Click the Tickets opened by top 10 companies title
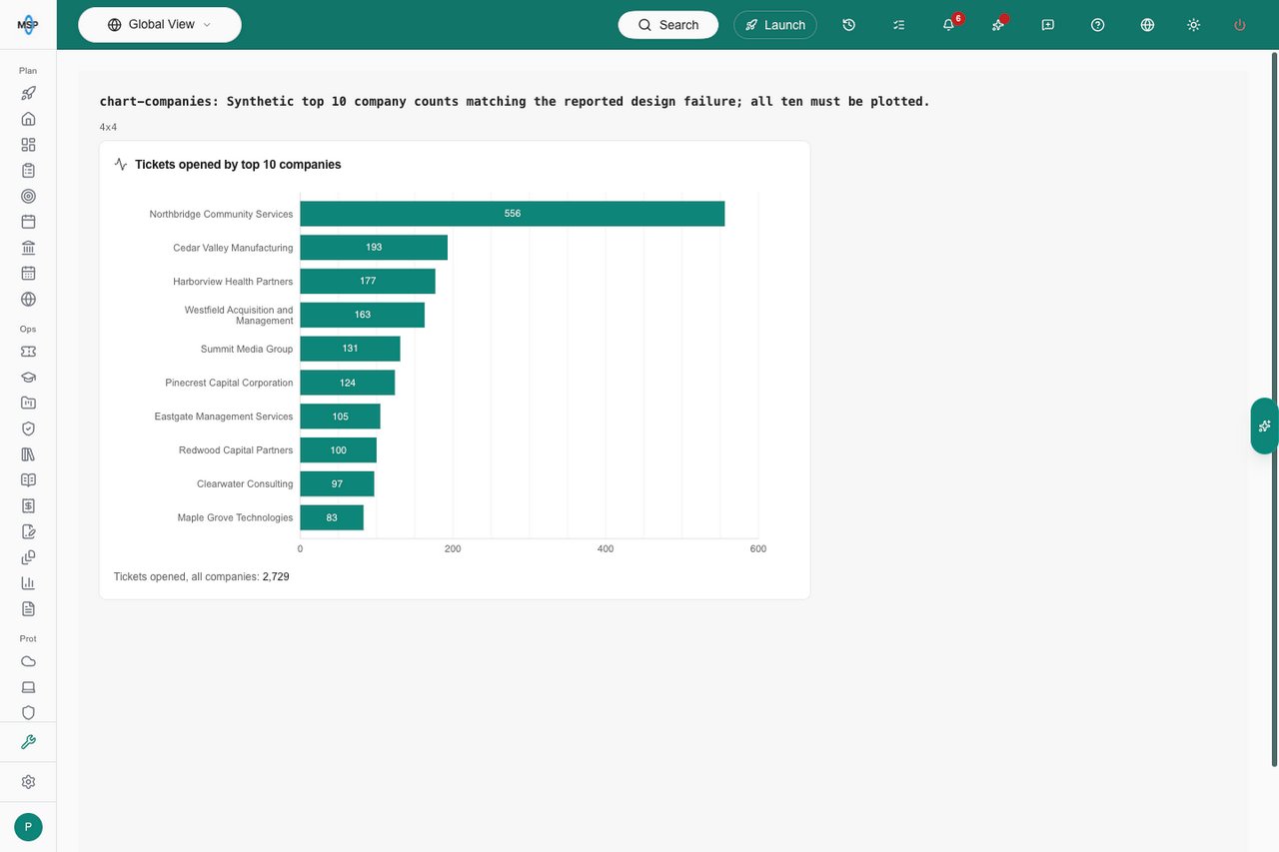 pos(238,165)
